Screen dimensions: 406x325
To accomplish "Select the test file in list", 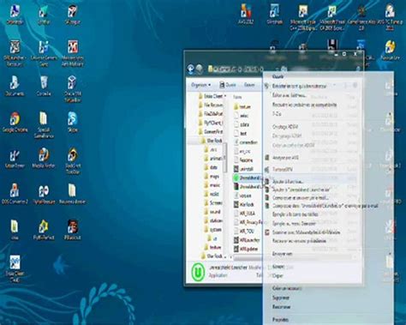I will 241,133.
